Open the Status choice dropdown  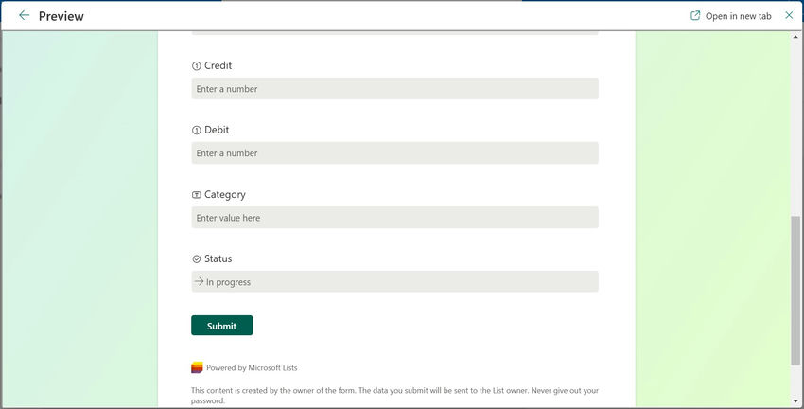(394, 282)
